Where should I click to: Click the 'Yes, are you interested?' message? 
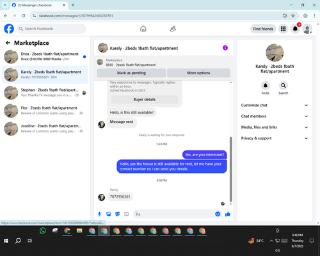tap(204, 155)
